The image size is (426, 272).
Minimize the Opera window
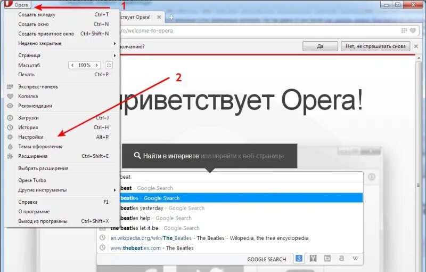(387, 5)
